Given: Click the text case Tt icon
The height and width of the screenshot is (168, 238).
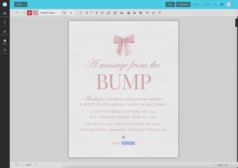Looking at the screenshot, I should coord(147,13).
